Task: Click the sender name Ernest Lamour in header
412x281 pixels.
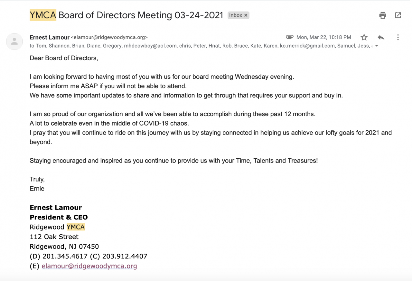Action: 50,37
